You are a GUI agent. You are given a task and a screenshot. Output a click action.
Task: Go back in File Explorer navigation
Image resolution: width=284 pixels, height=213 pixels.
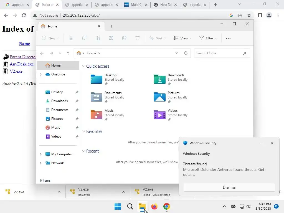(x=42, y=53)
